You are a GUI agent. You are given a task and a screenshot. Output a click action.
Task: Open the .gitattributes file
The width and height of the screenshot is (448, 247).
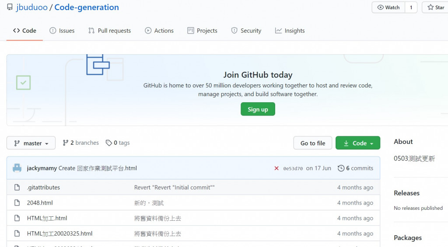point(43,187)
